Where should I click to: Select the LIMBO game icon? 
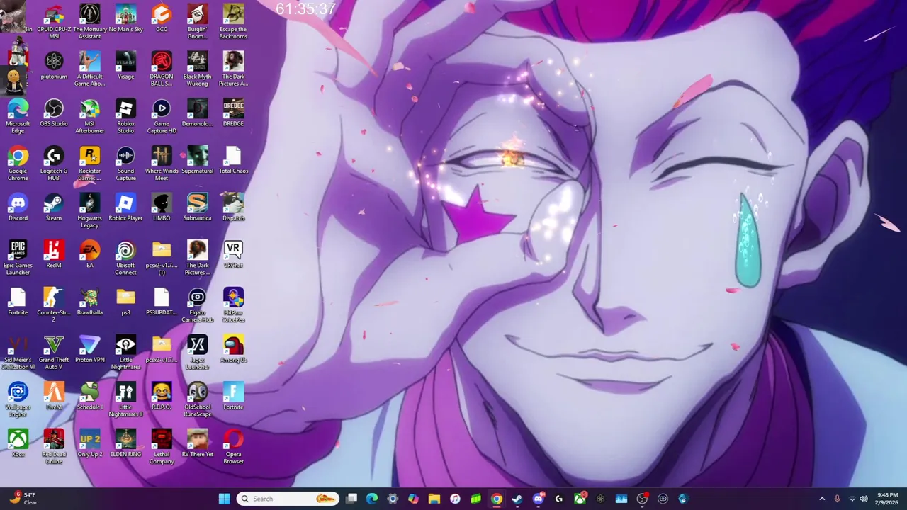pyautogui.click(x=162, y=208)
